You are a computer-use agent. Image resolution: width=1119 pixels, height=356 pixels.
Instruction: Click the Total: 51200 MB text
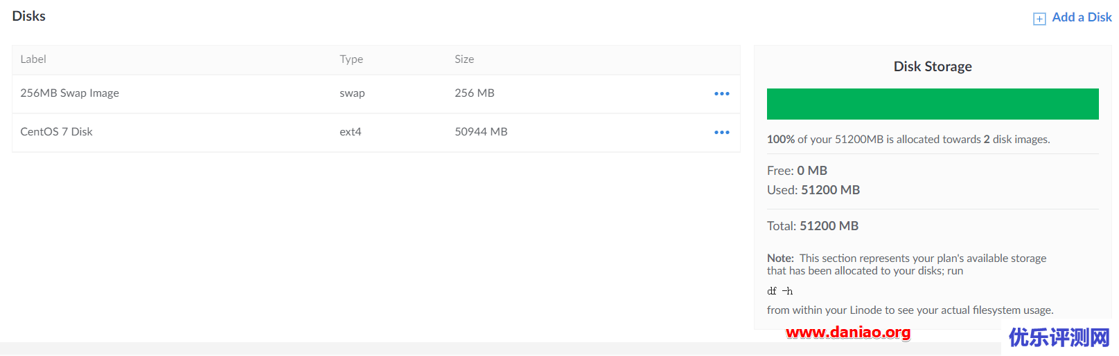[813, 226]
